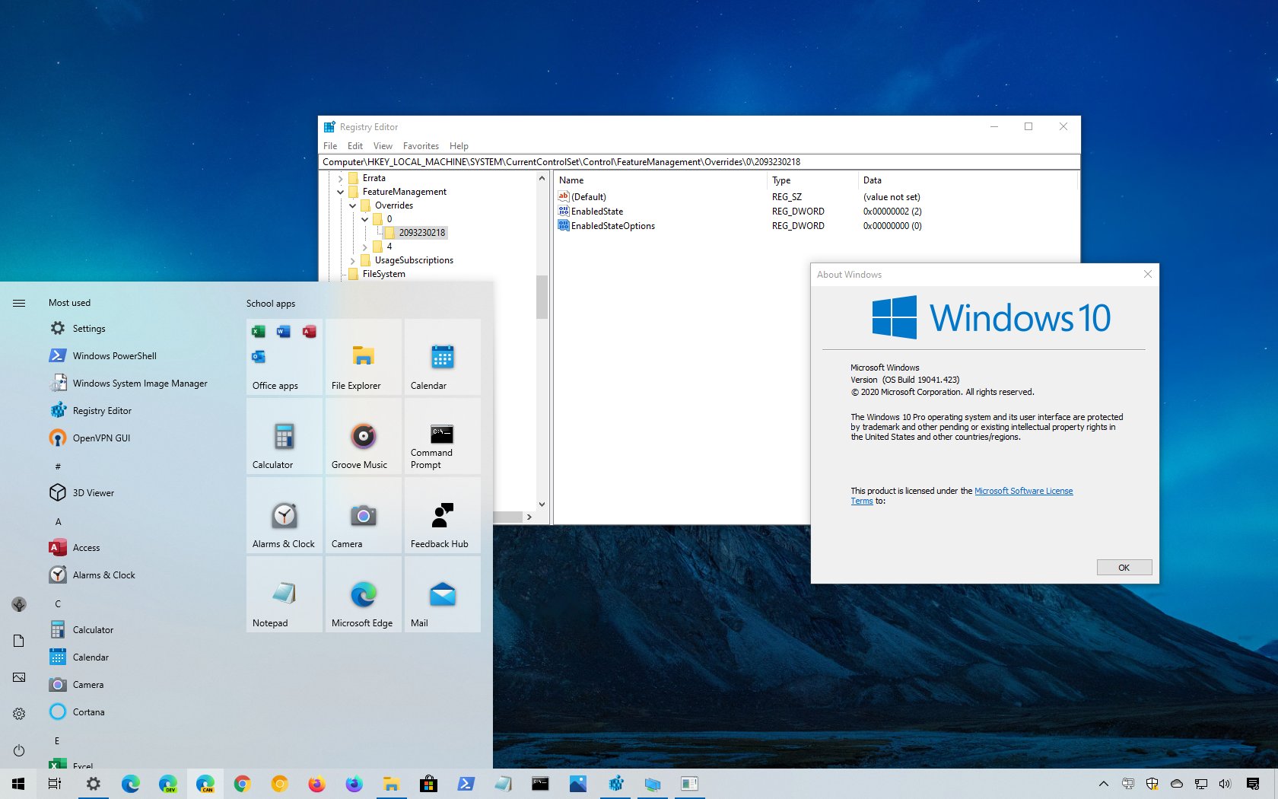1278x799 pixels.
Task: Launch the Notepad tile
Action: coord(284,596)
